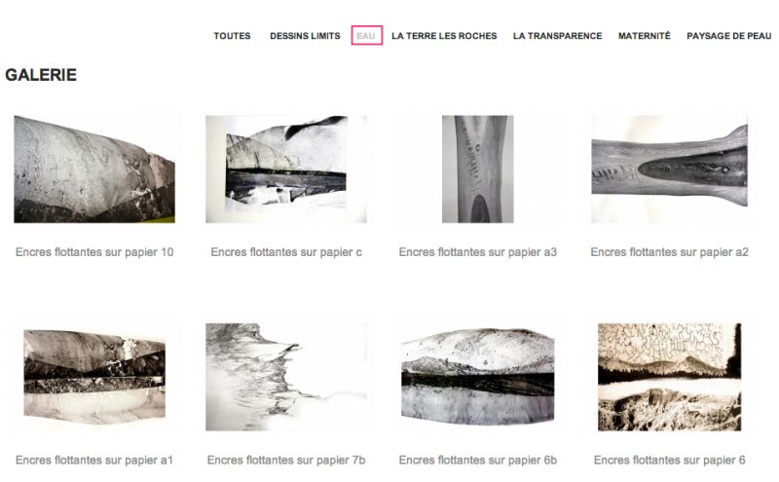Follow the 'Encres flottantes sur papier 7b' link

[x=286, y=461]
